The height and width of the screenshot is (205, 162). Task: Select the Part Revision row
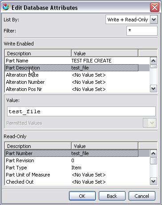(77, 160)
